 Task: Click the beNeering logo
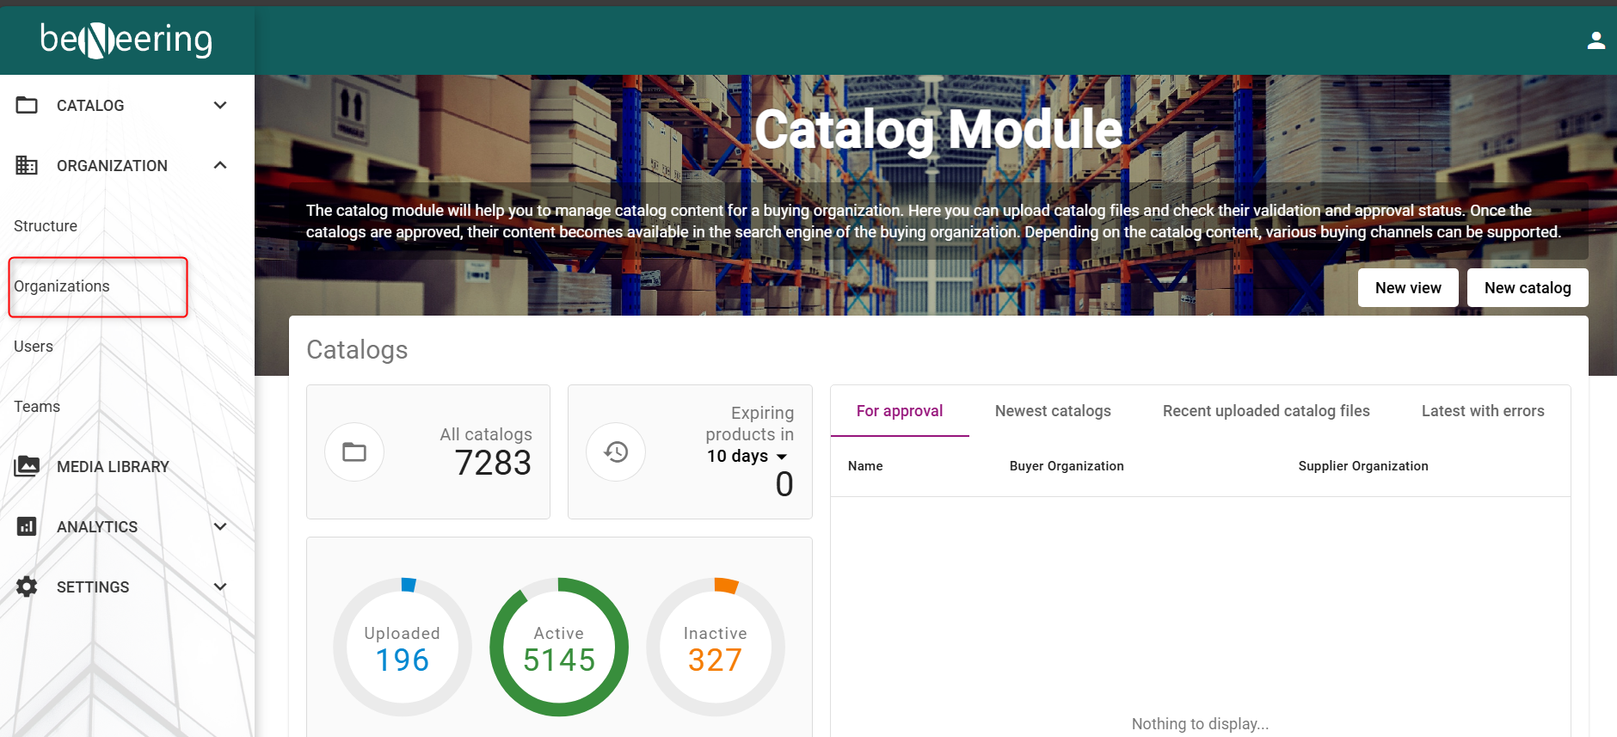126,40
